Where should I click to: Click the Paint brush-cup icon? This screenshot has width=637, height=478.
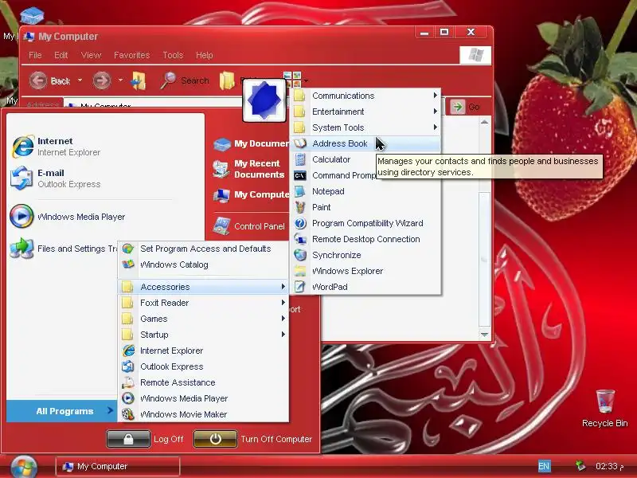tap(300, 207)
